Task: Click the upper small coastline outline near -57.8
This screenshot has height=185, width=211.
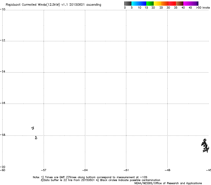Action: 33,128
